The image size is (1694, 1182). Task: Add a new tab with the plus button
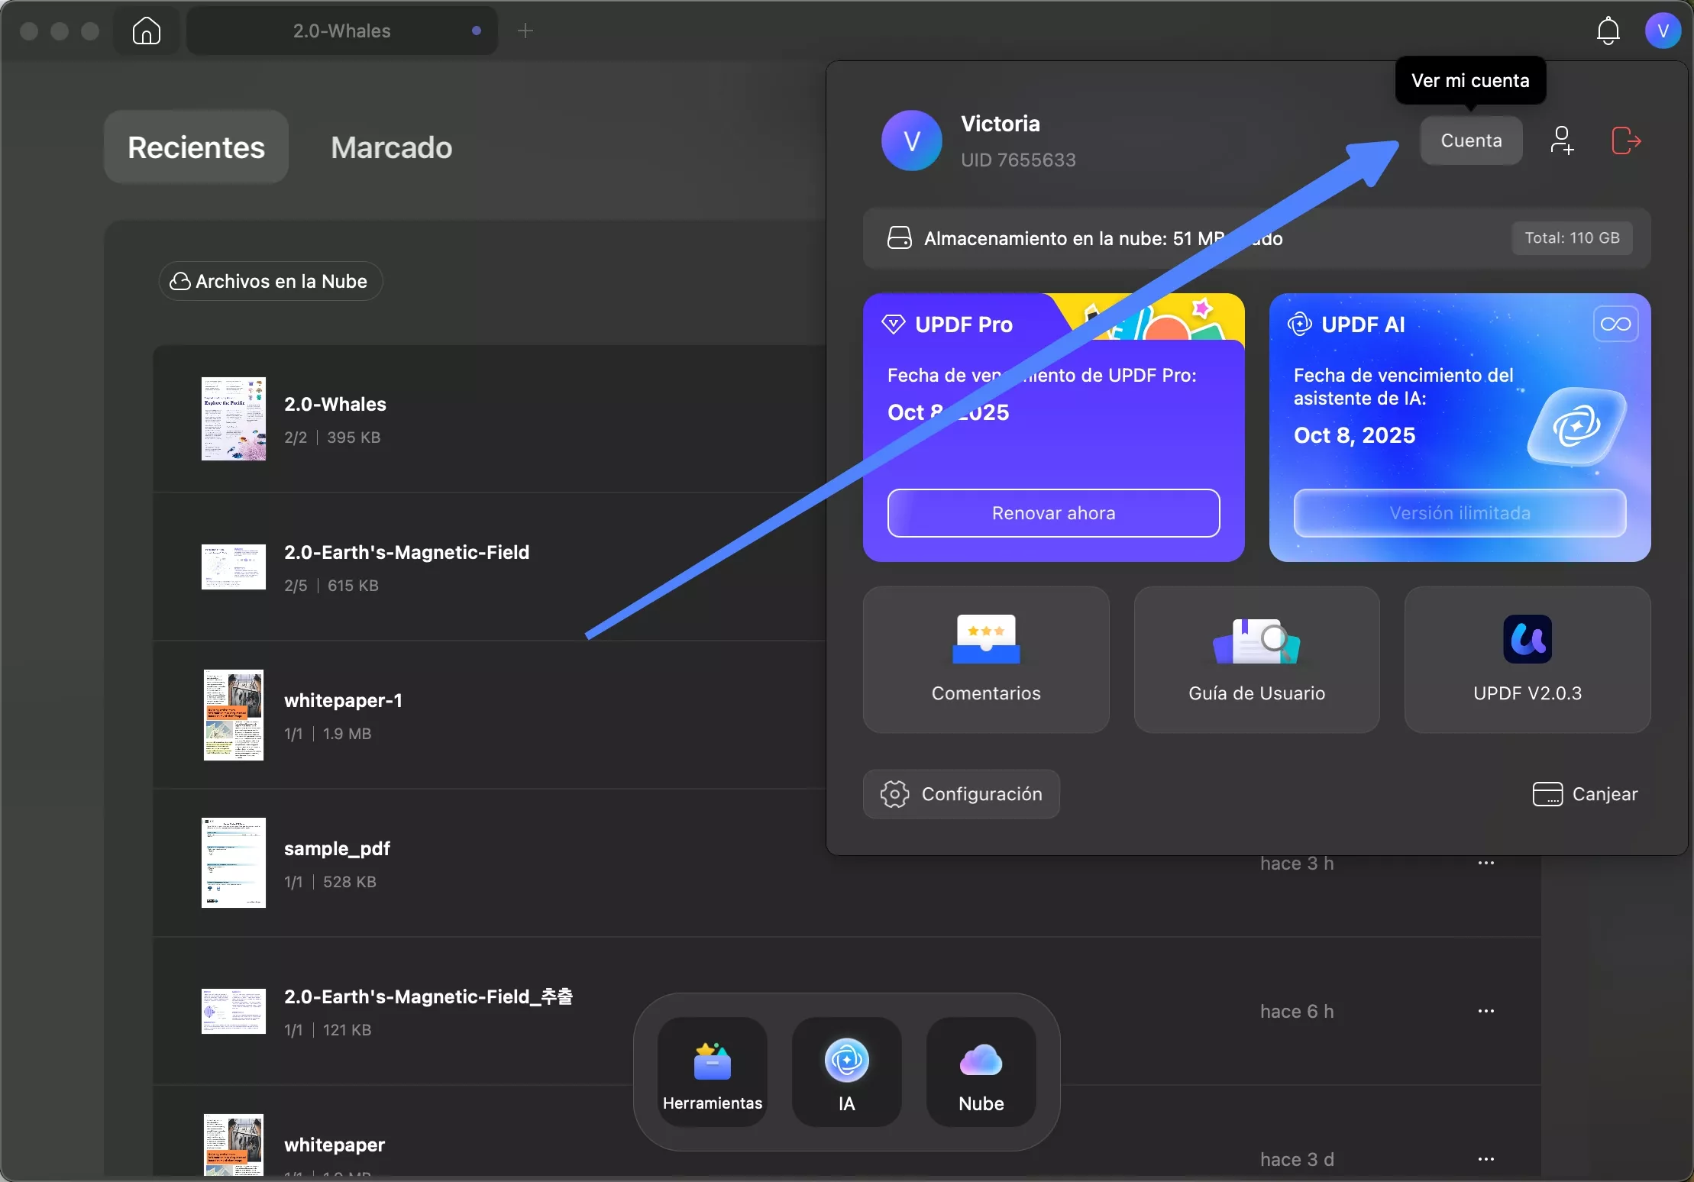tap(525, 31)
